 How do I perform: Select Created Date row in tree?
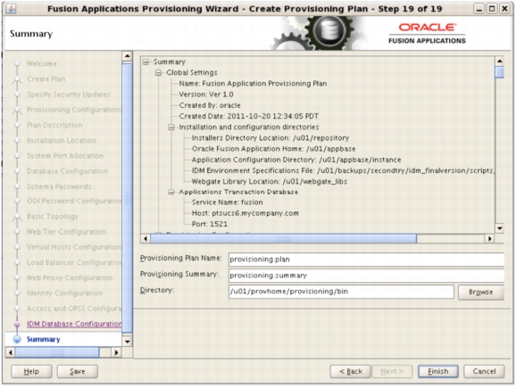(x=249, y=116)
